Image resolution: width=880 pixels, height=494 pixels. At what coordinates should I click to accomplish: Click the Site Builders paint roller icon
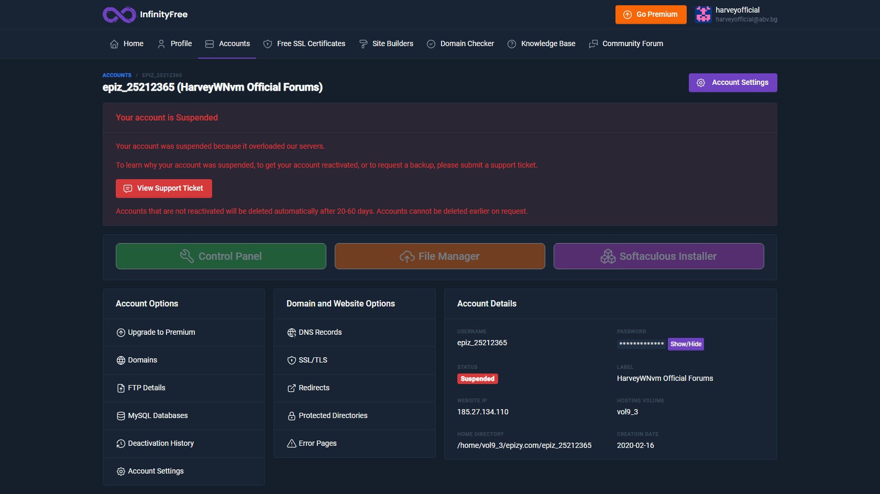pyautogui.click(x=363, y=44)
